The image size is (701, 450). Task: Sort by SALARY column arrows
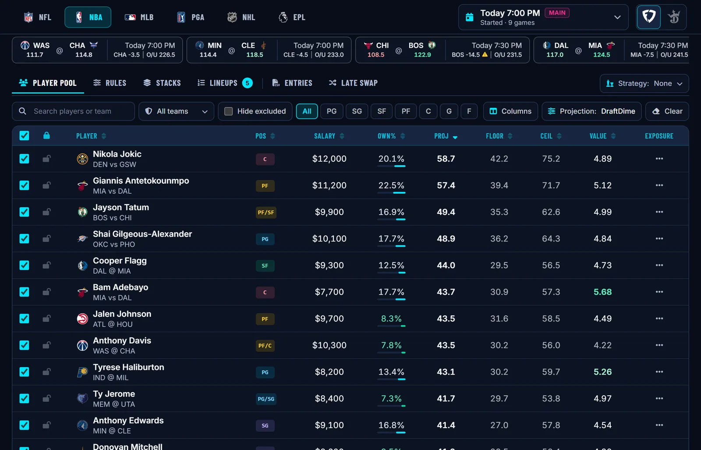pos(342,136)
